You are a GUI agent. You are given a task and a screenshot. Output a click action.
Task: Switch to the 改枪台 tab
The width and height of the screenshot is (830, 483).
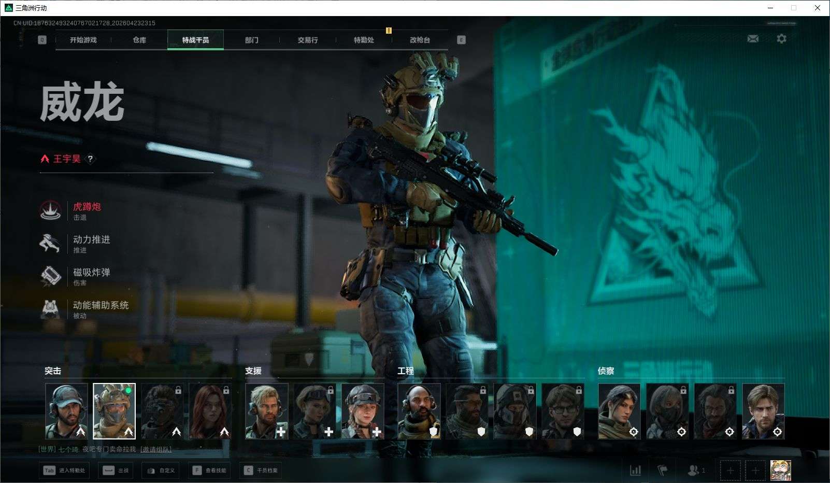click(420, 40)
